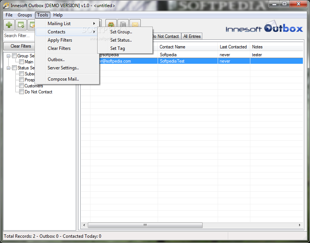Screen dimensions: 310x243
Task: Click the green plus add contact icon
Action: pos(9,25)
